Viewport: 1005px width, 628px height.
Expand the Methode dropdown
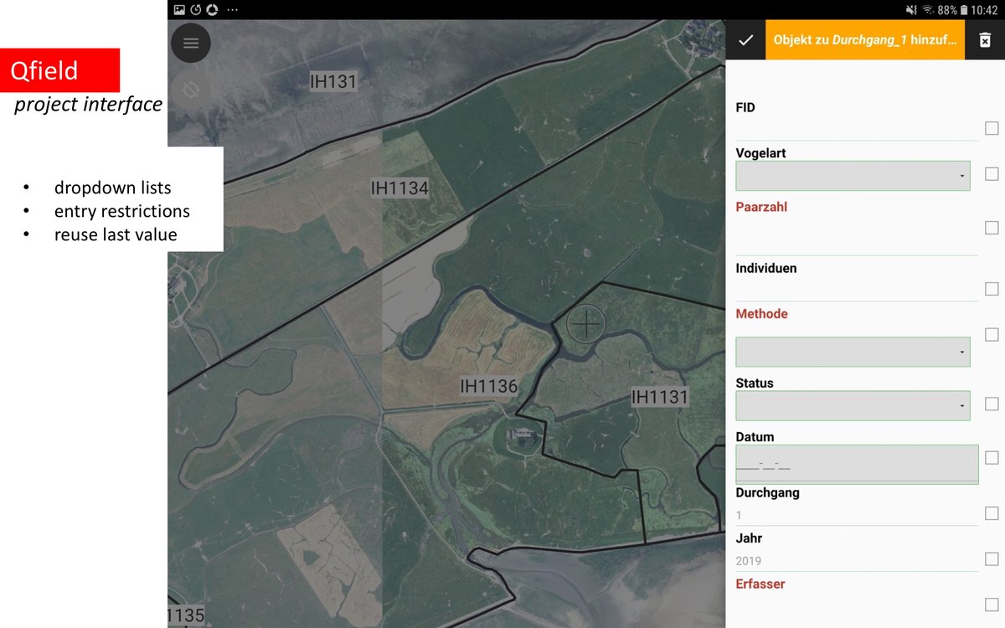pos(852,352)
